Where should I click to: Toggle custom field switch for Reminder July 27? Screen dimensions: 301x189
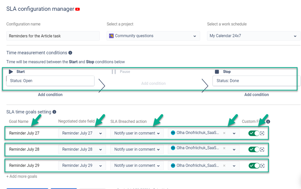coord(254,133)
